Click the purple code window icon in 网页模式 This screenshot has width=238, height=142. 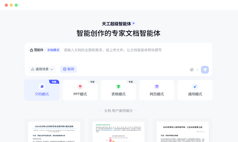point(157,87)
